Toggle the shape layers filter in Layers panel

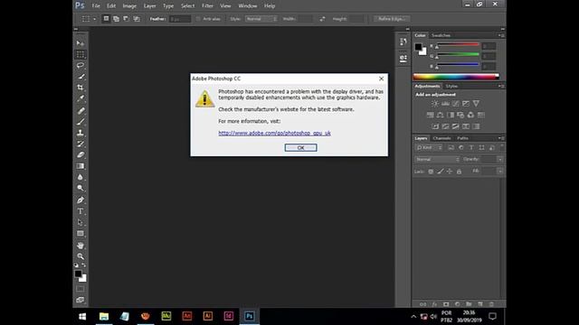point(481,148)
